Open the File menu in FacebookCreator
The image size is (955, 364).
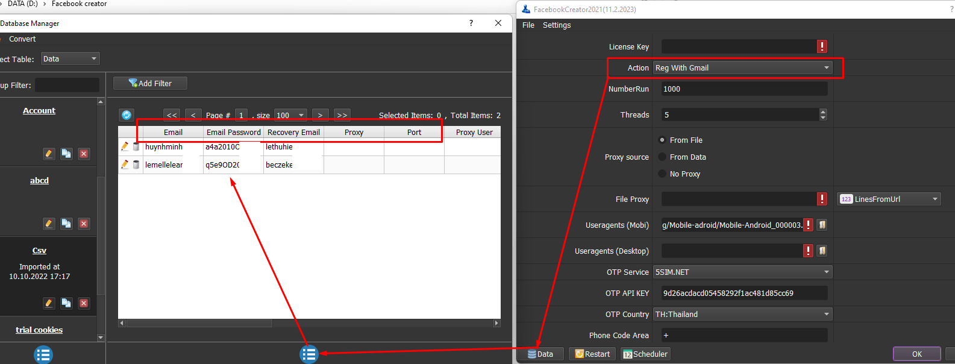528,25
